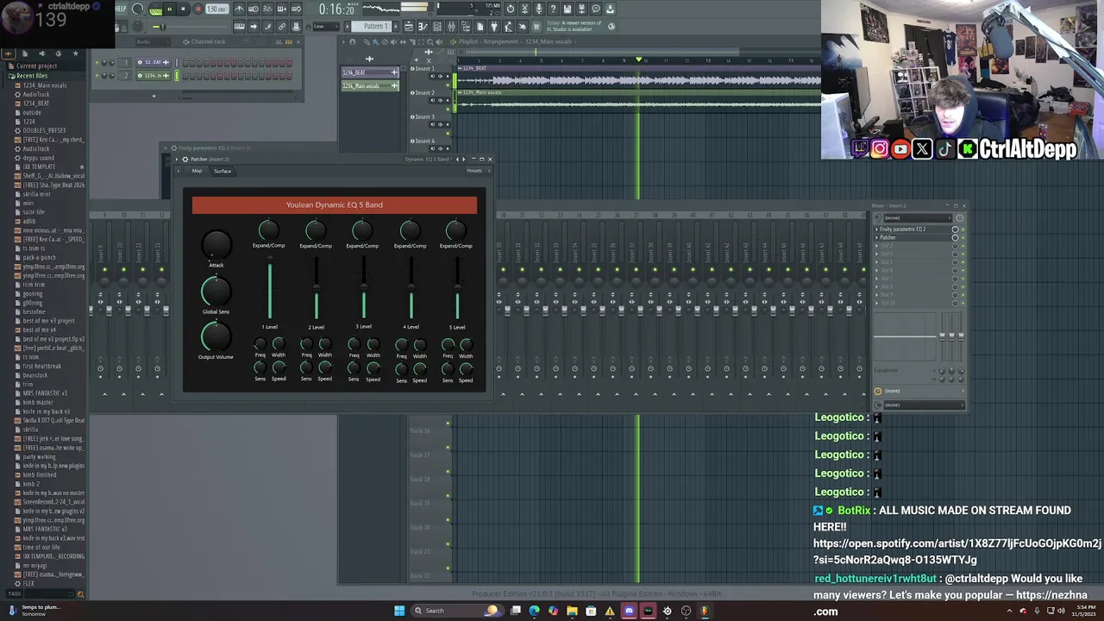Click the red Record button
The height and width of the screenshot is (621, 1104).
(x=198, y=9)
